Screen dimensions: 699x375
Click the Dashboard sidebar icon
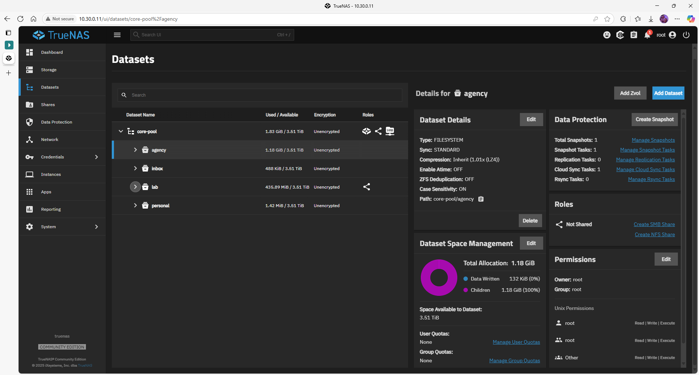pyautogui.click(x=29, y=52)
